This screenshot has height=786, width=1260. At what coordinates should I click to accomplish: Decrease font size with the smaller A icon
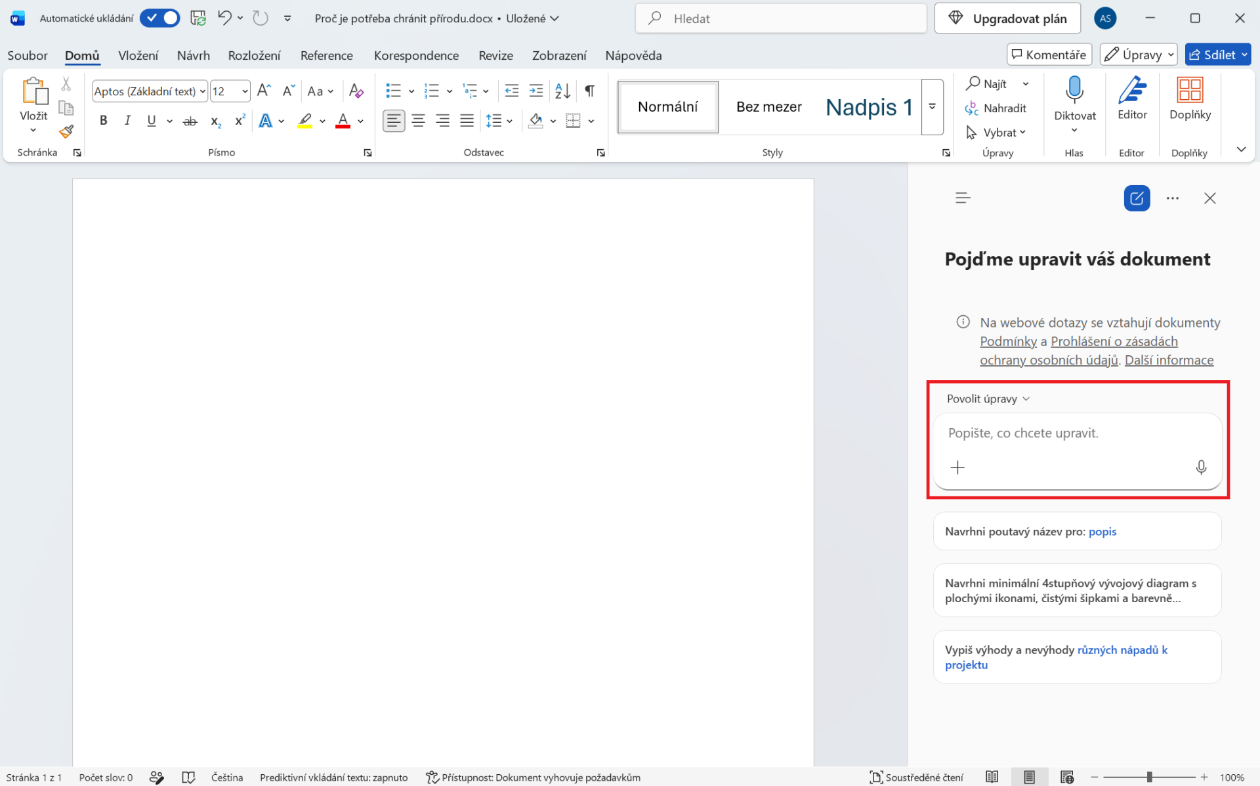pos(288,91)
